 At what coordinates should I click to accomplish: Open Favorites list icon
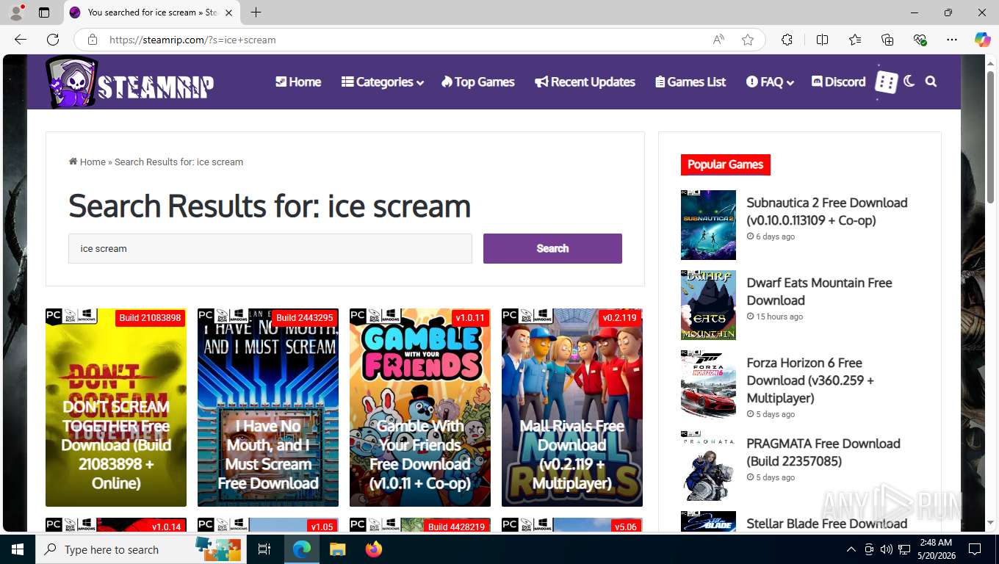(x=855, y=40)
